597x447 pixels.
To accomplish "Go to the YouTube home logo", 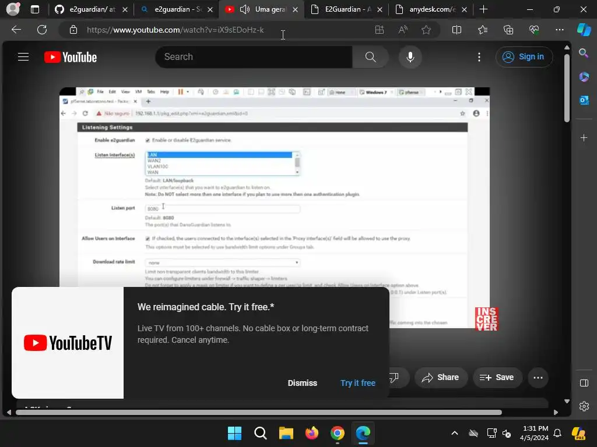I will [x=71, y=57].
